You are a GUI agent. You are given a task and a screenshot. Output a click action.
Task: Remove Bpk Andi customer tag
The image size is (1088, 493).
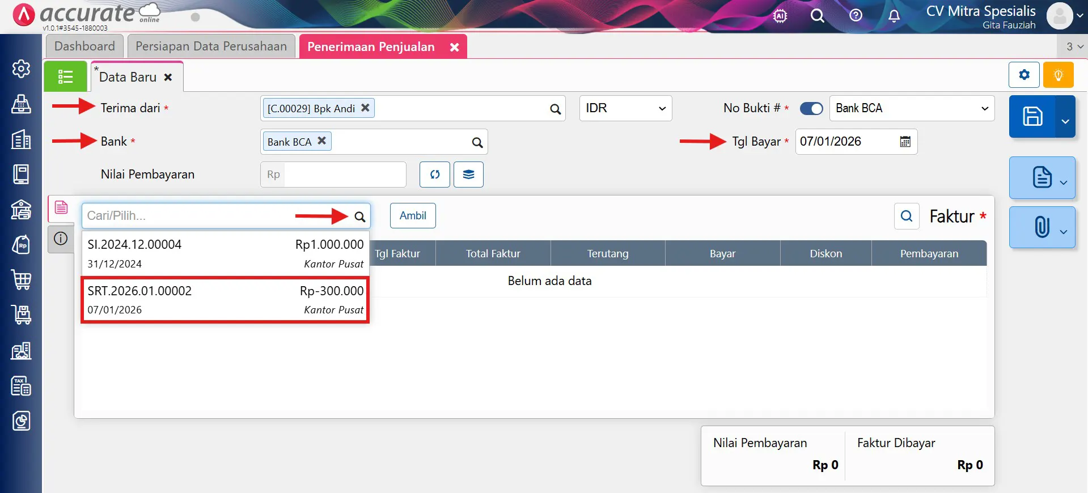pyautogui.click(x=365, y=108)
